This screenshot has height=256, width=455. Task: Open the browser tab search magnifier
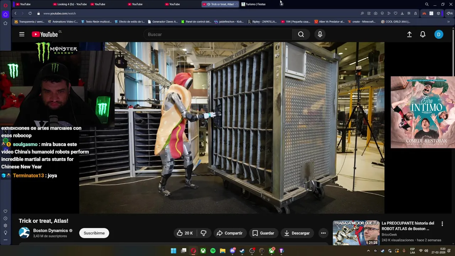click(x=427, y=4)
